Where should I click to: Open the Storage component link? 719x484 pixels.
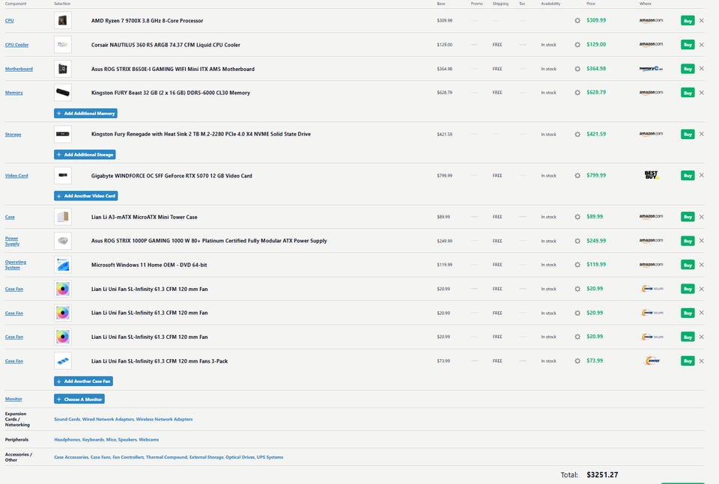pyautogui.click(x=13, y=134)
